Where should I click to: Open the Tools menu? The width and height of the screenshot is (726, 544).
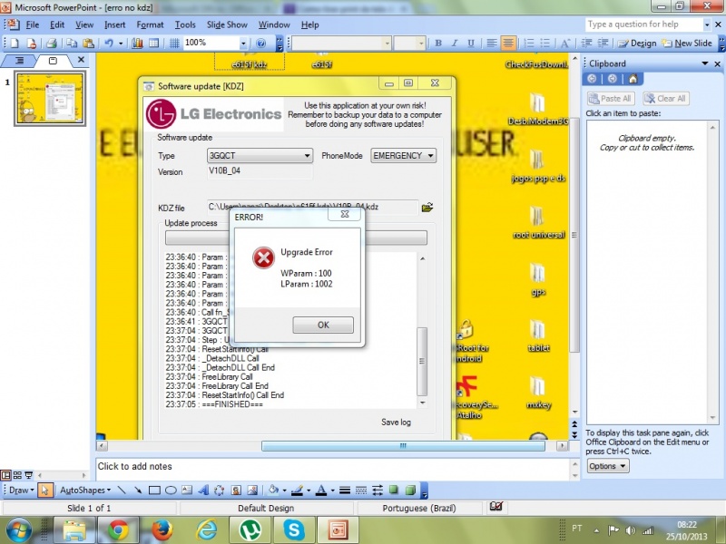click(x=185, y=25)
